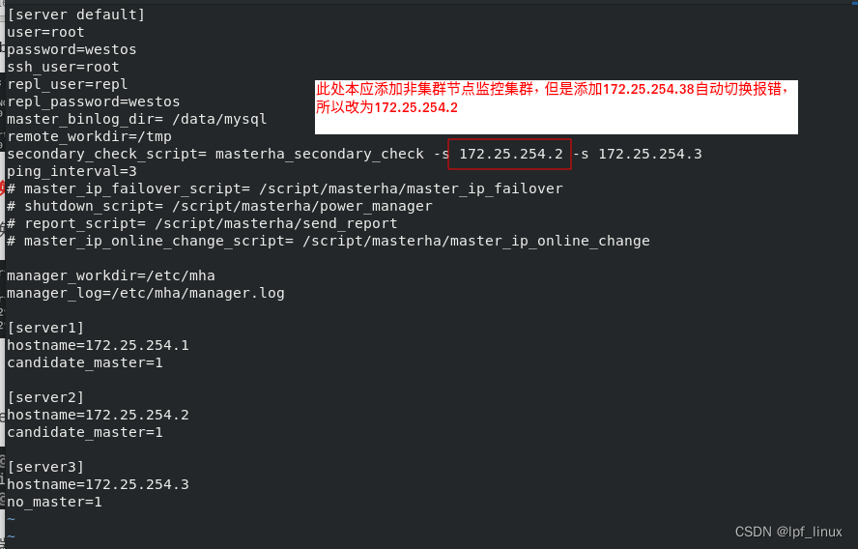Viewport: 858px width, 549px height.
Task: Click the [server default] section header
Action: (x=75, y=14)
